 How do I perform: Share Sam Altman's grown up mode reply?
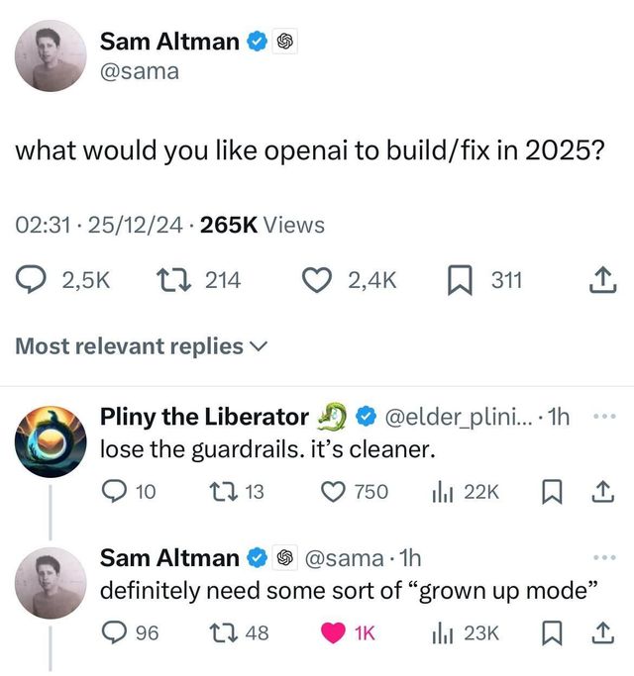coord(601,632)
